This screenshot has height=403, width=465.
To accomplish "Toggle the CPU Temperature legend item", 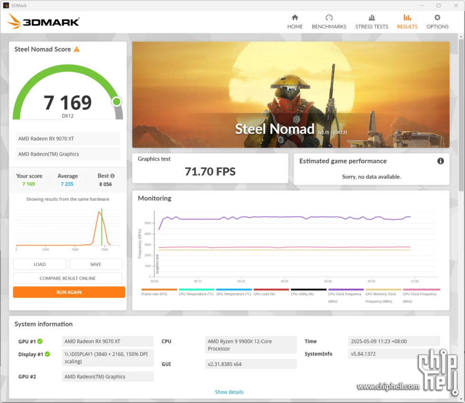I will pyautogui.click(x=196, y=292).
